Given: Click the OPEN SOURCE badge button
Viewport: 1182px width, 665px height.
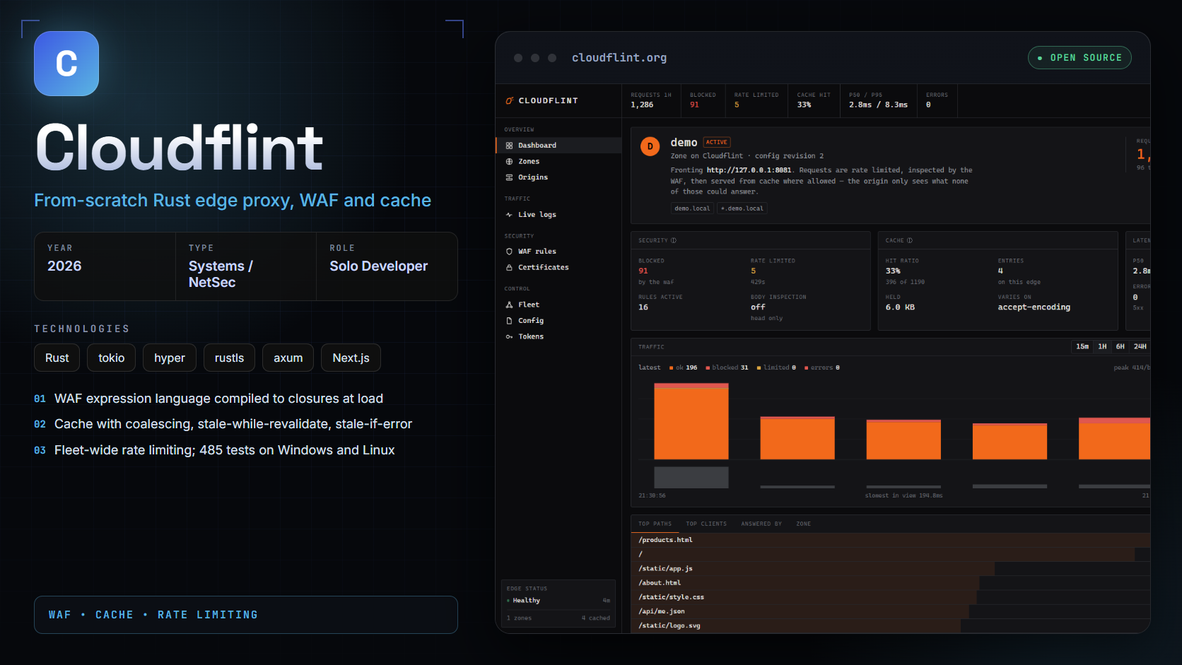Looking at the screenshot, I should (x=1079, y=58).
